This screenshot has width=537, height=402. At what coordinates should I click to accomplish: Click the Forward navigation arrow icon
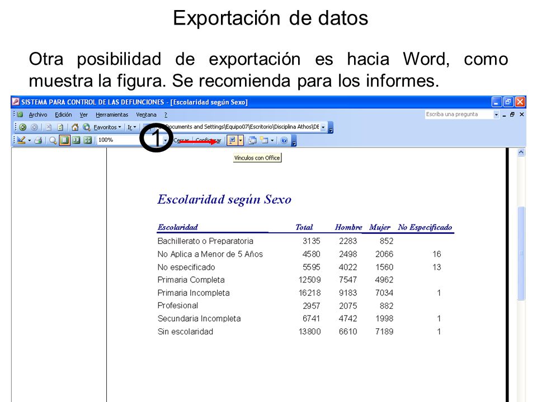34,127
